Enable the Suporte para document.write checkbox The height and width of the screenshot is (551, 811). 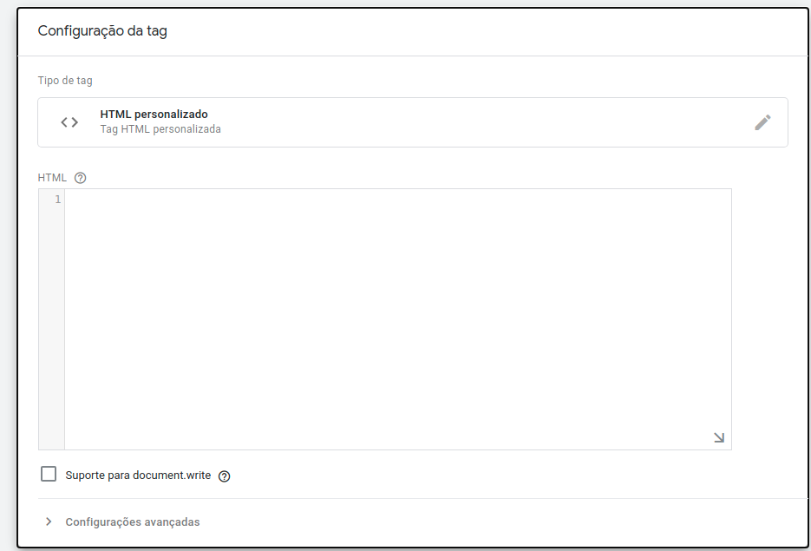pyautogui.click(x=49, y=474)
